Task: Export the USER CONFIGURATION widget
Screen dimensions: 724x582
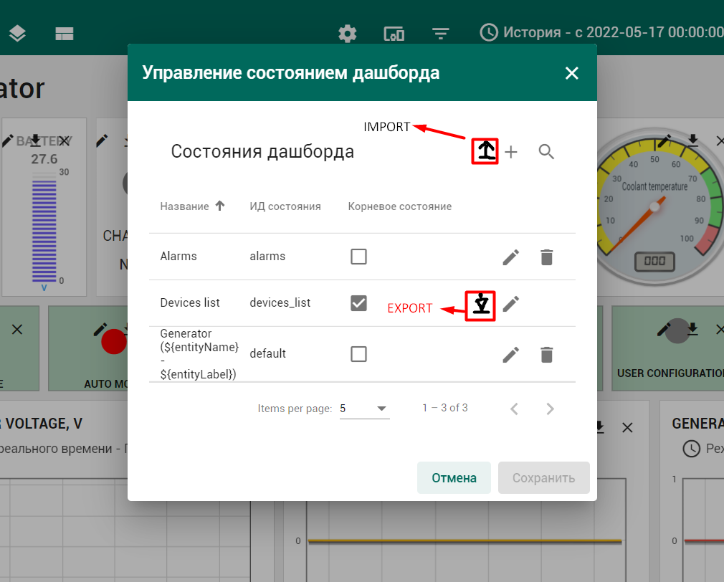Action: click(692, 328)
